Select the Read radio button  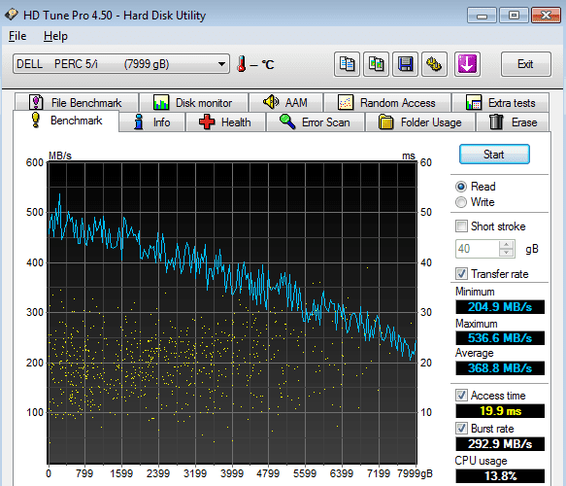pyautogui.click(x=461, y=187)
